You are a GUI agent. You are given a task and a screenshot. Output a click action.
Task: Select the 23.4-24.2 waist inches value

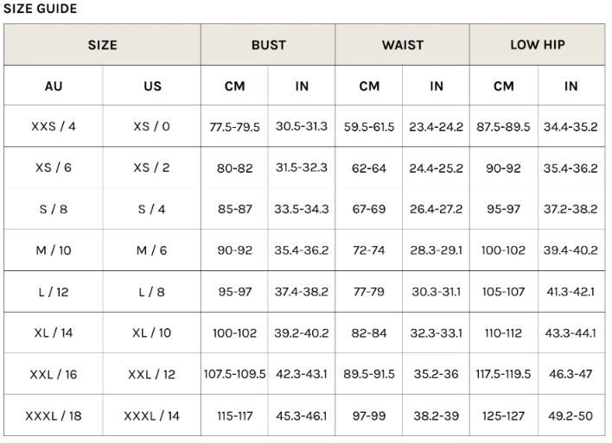coord(436,127)
